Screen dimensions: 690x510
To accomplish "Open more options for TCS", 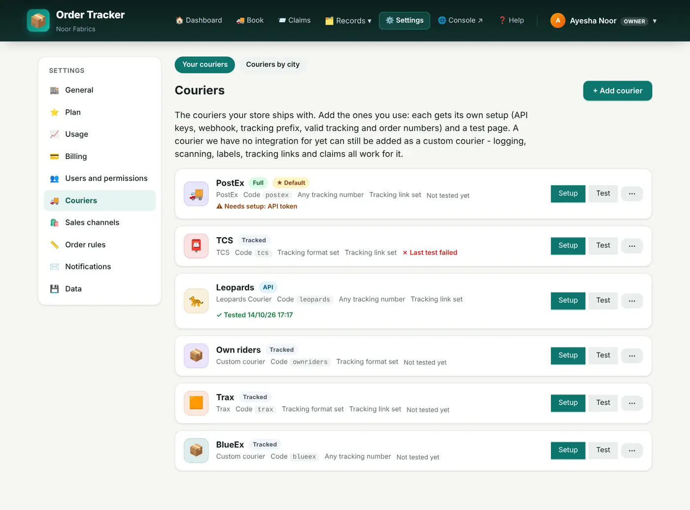I will (632, 246).
